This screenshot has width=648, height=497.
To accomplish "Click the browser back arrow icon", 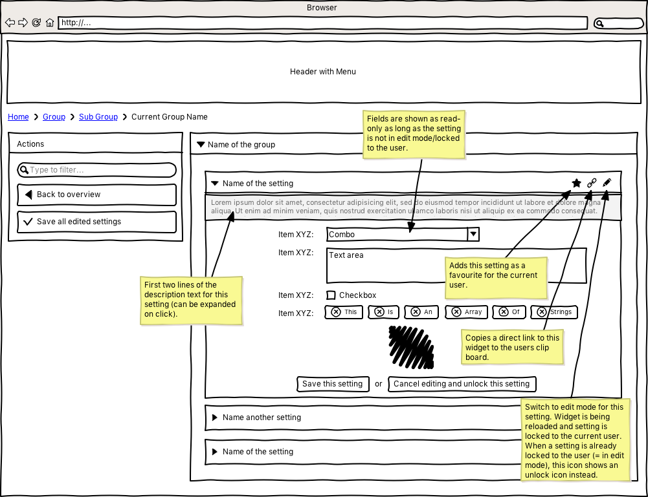I will [10, 23].
